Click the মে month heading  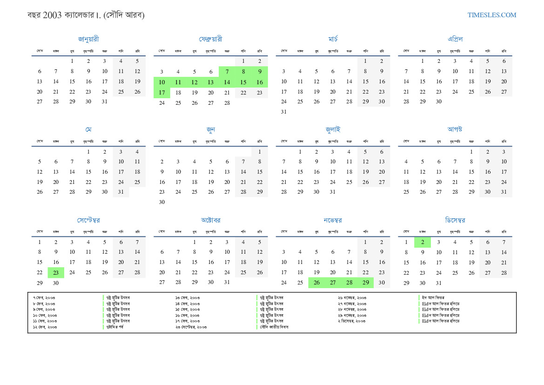(88, 129)
